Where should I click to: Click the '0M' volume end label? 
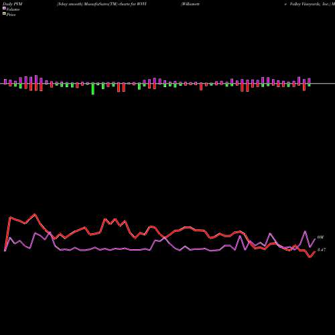[x=320, y=237]
